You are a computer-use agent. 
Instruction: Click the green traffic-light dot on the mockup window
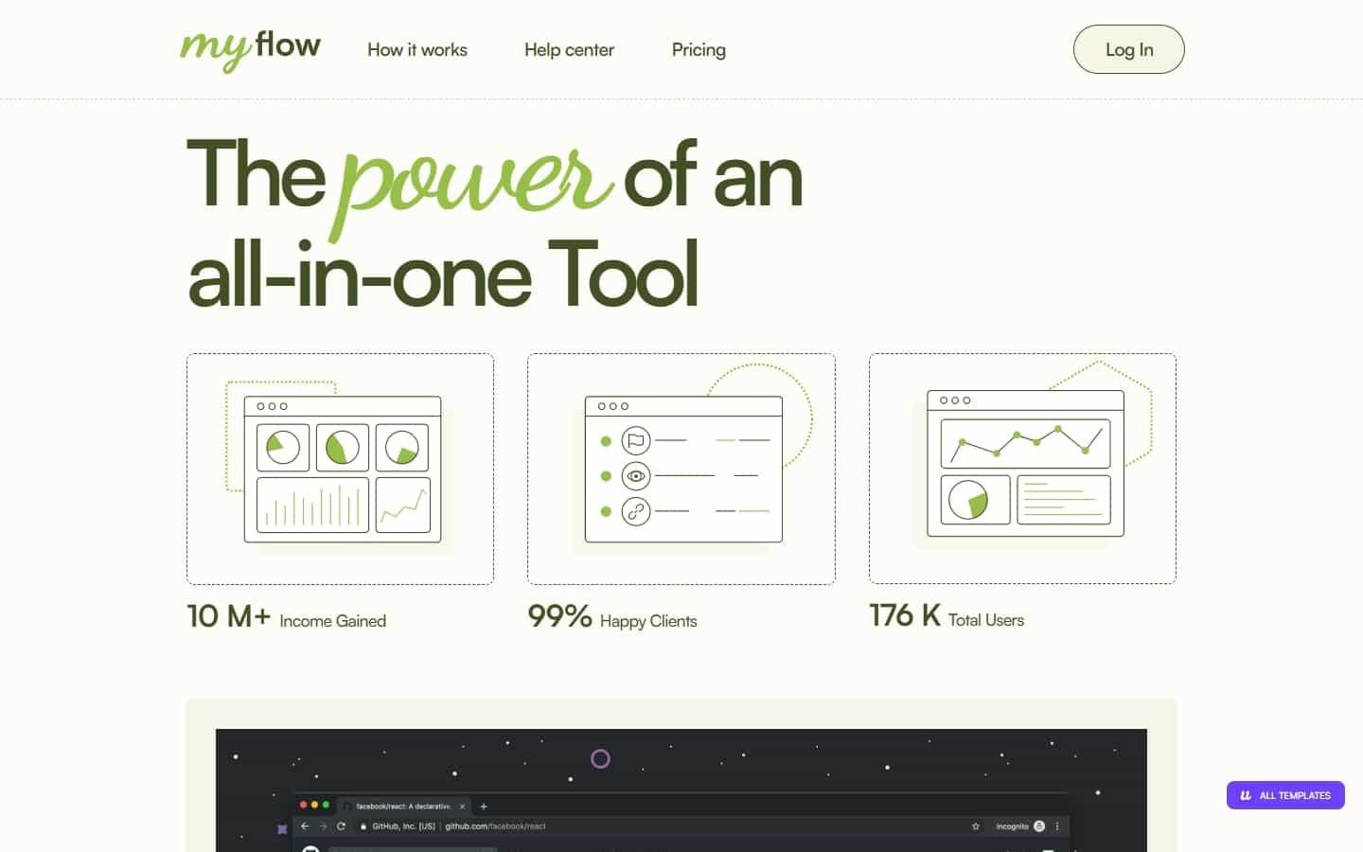tap(327, 804)
